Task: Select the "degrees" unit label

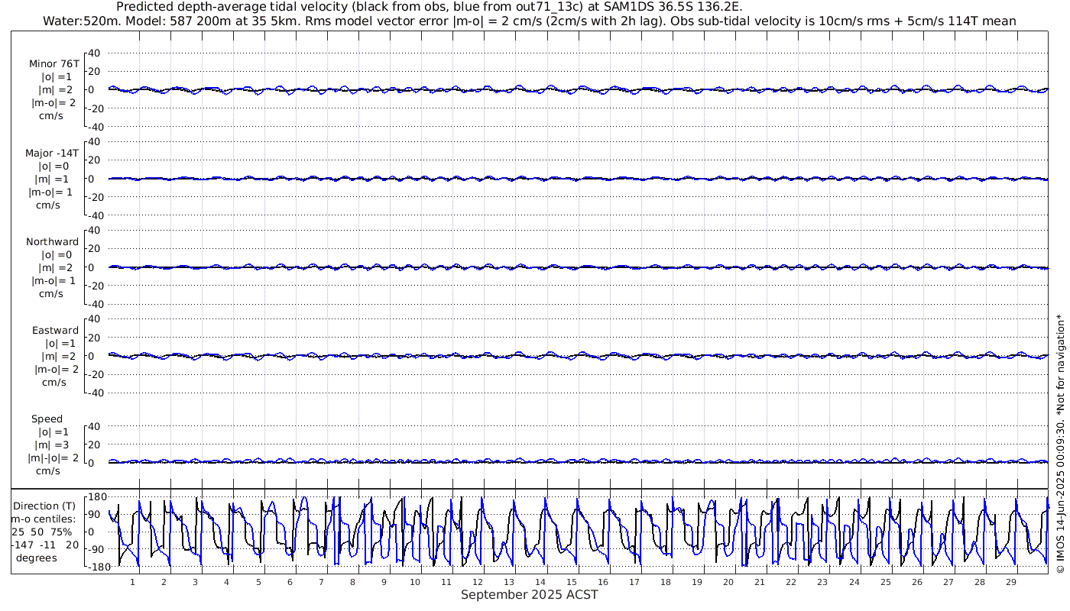Action: pyautogui.click(x=35, y=558)
